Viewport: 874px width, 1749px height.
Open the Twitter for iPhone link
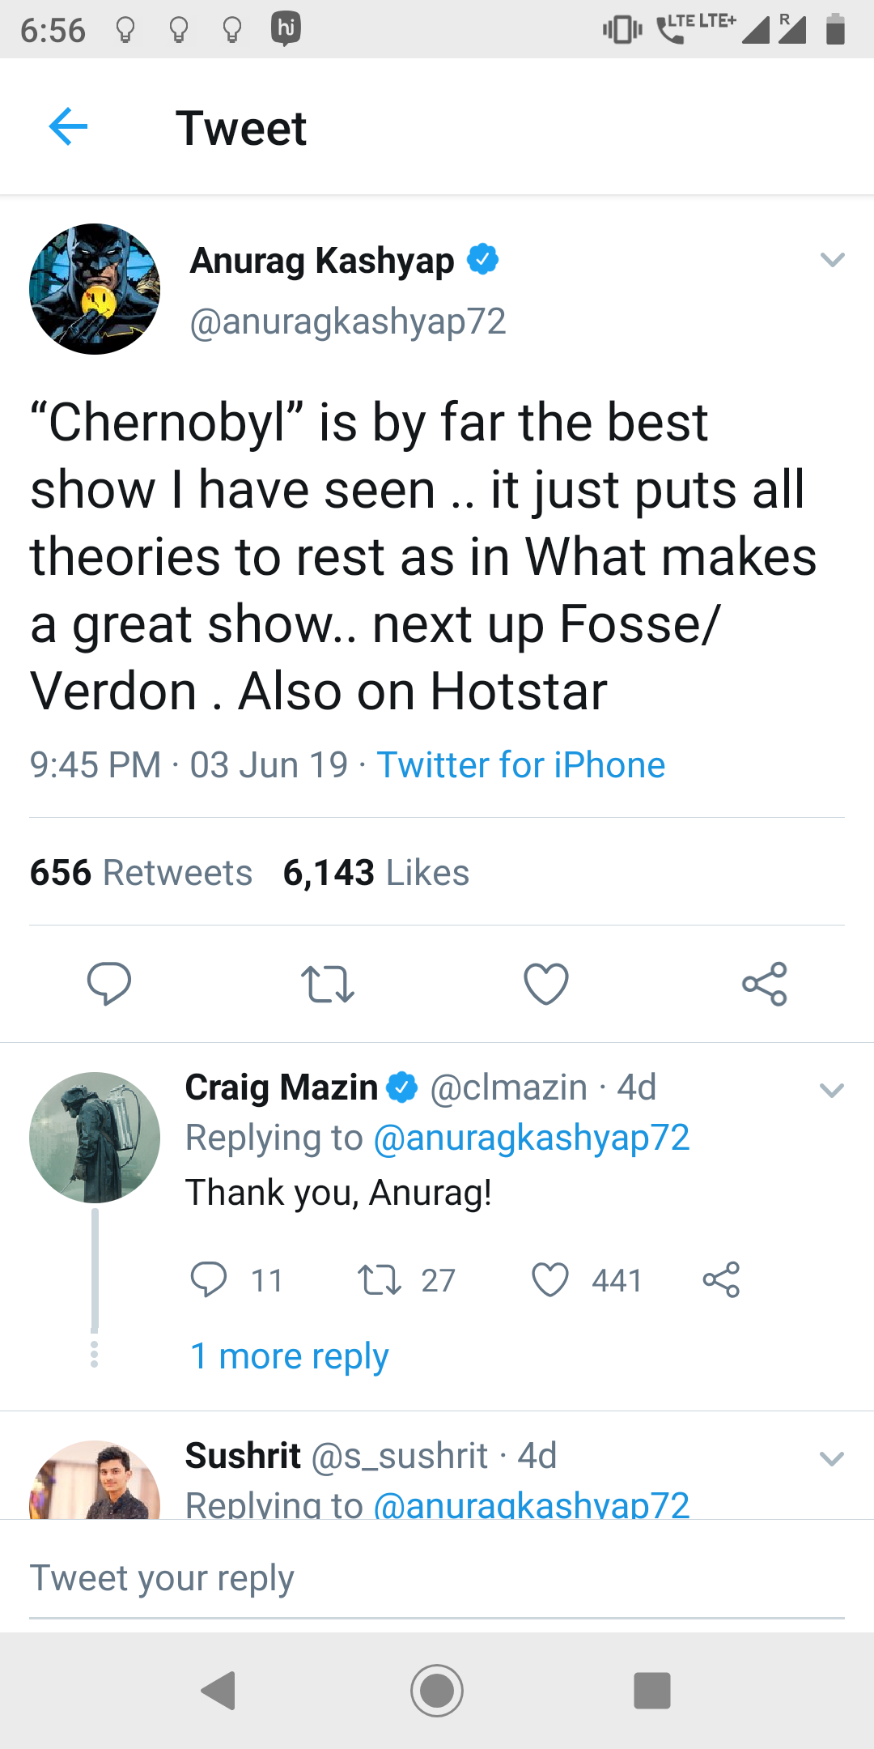(x=520, y=765)
